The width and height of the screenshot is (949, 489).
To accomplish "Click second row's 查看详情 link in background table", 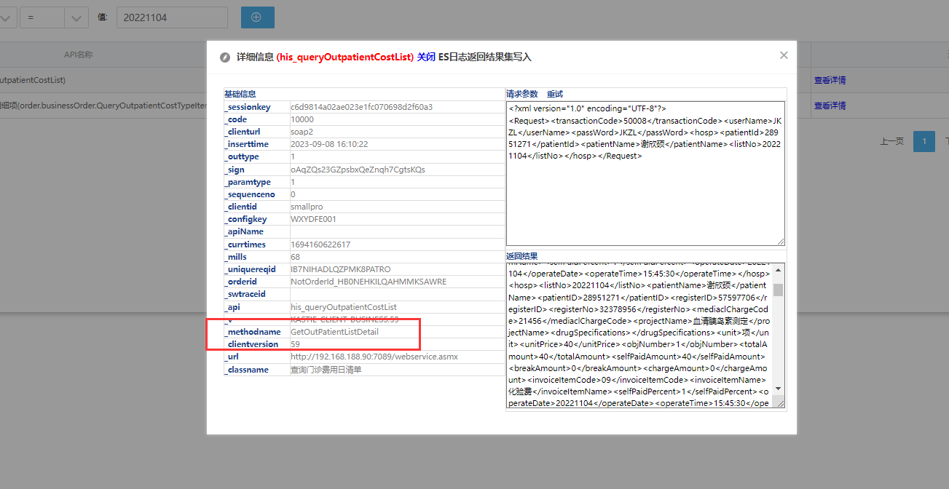I will (x=830, y=106).
